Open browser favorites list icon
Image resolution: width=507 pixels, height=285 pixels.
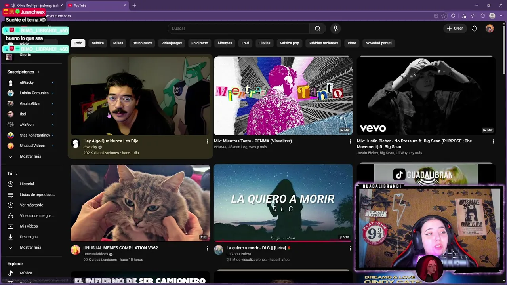pos(473,16)
